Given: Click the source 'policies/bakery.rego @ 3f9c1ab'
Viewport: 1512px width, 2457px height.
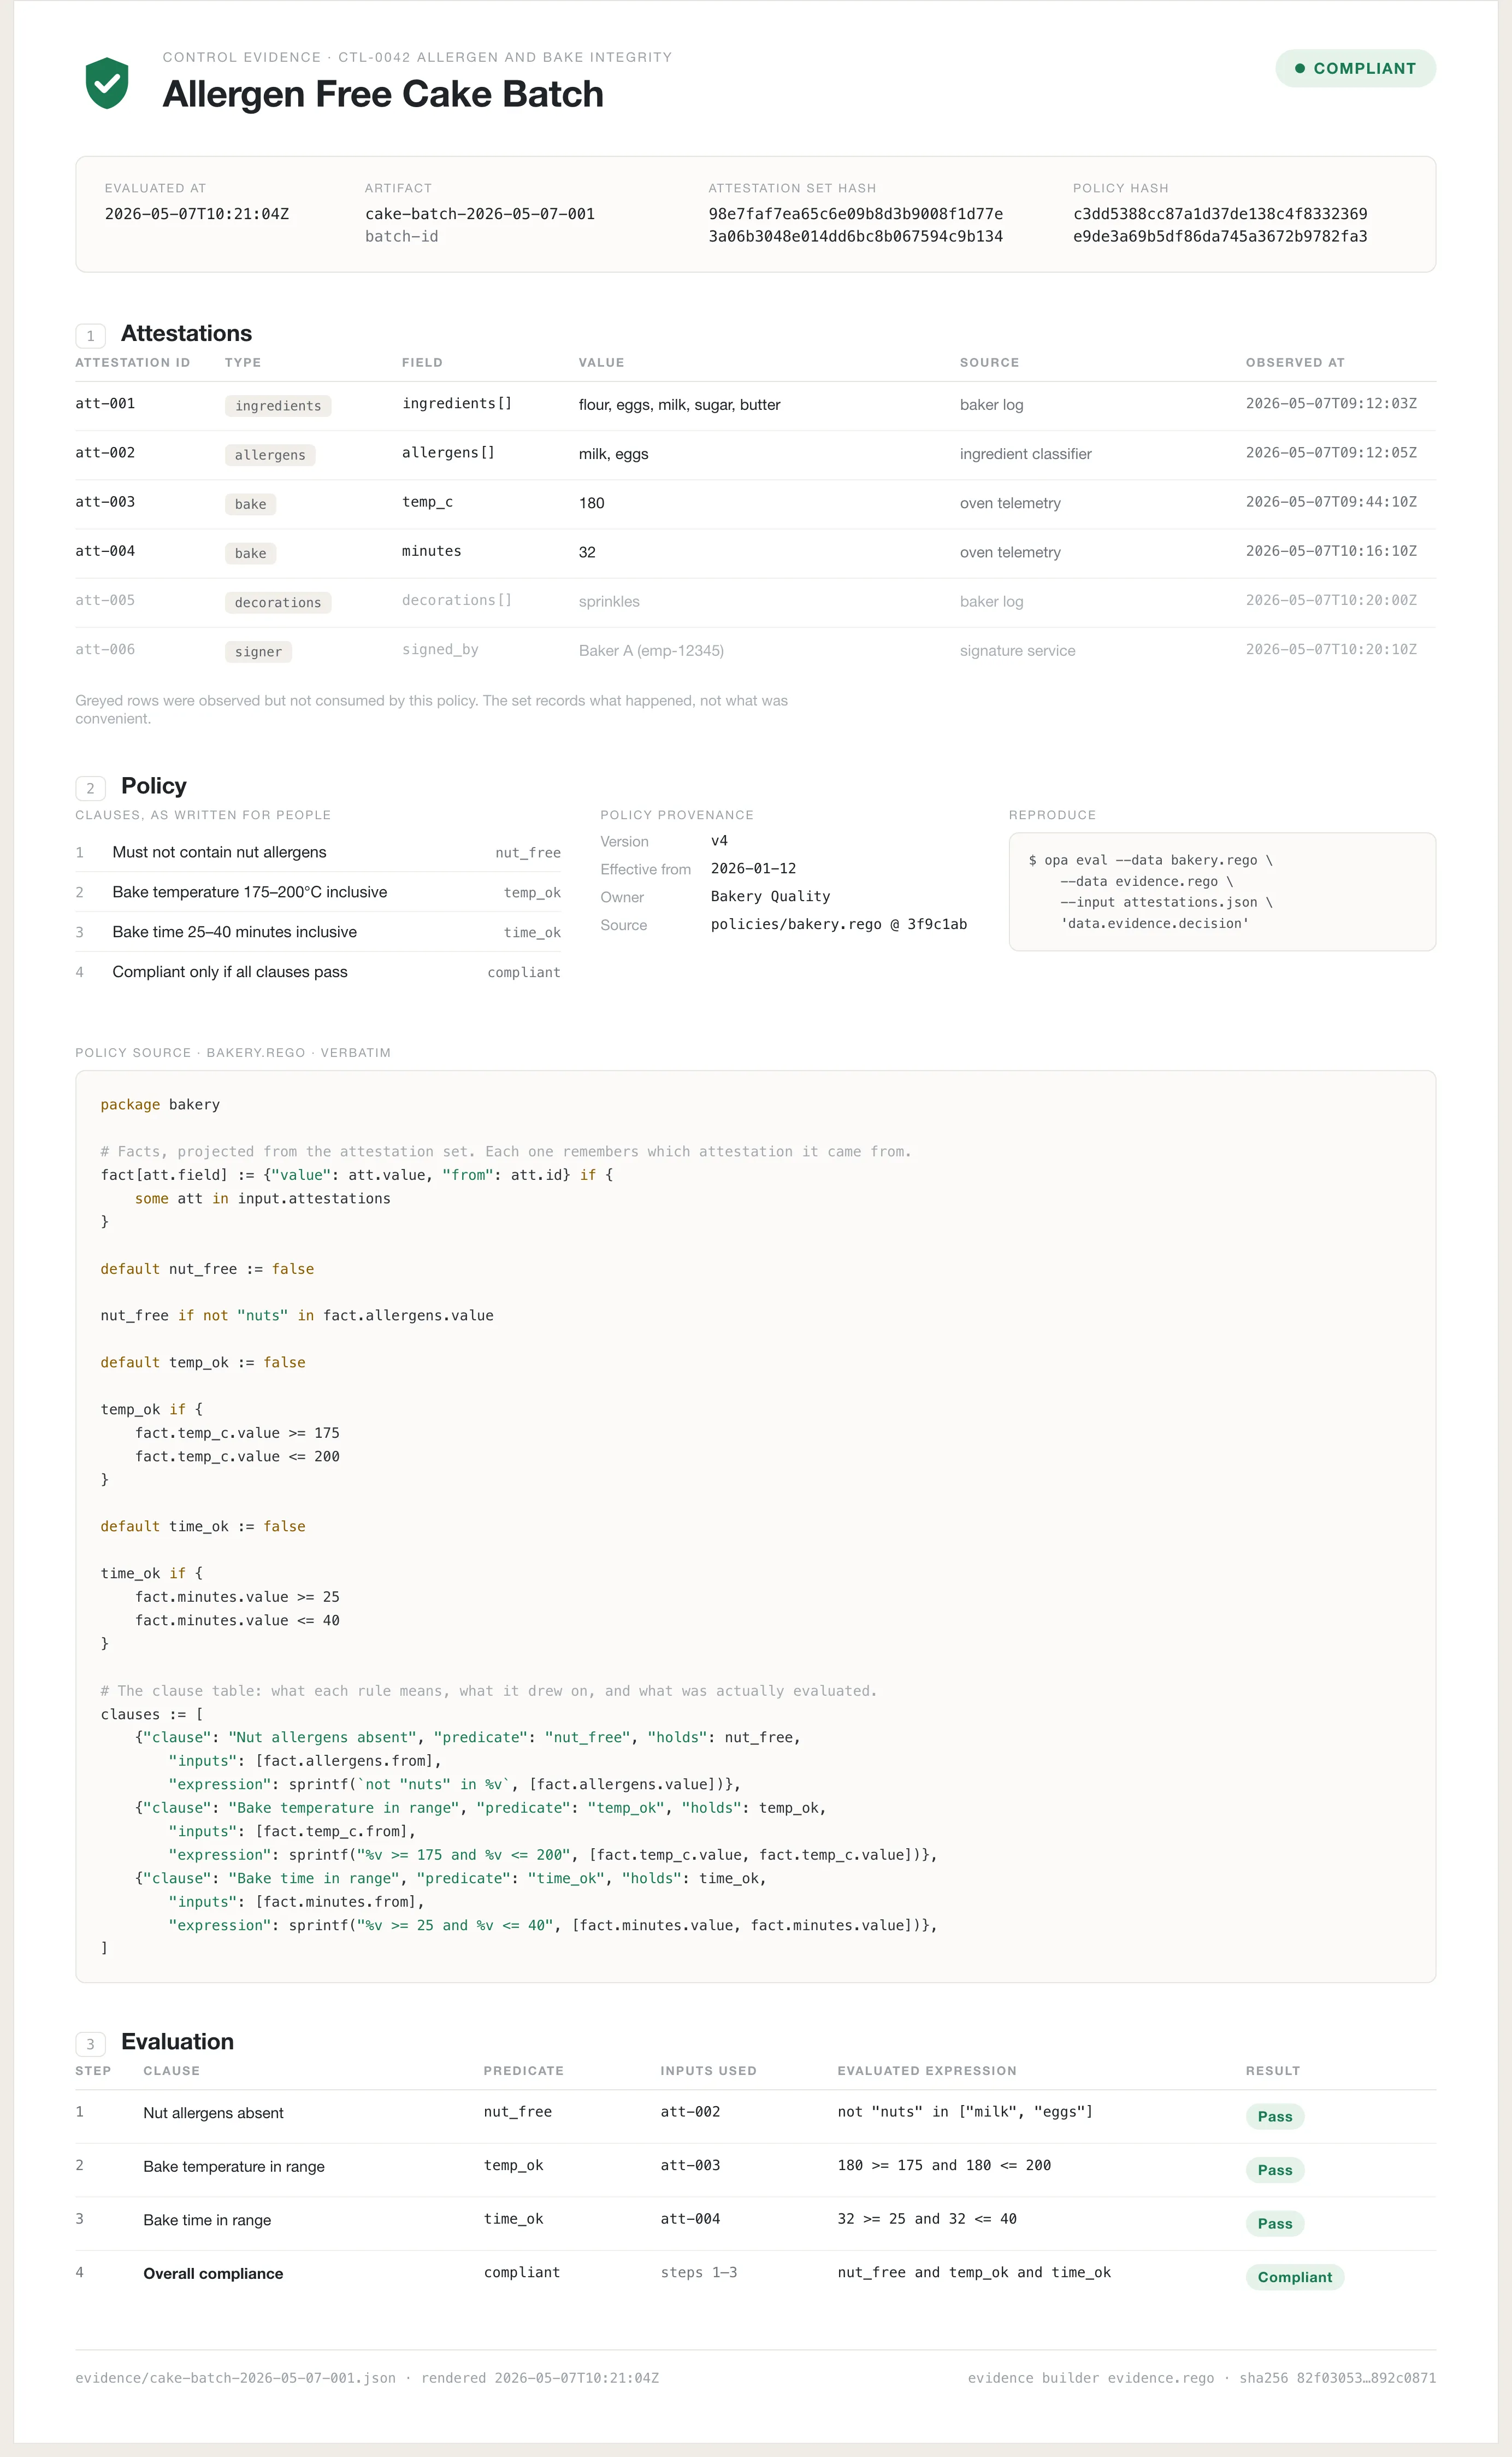Looking at the screenshot, I should (x=839, y=924).
